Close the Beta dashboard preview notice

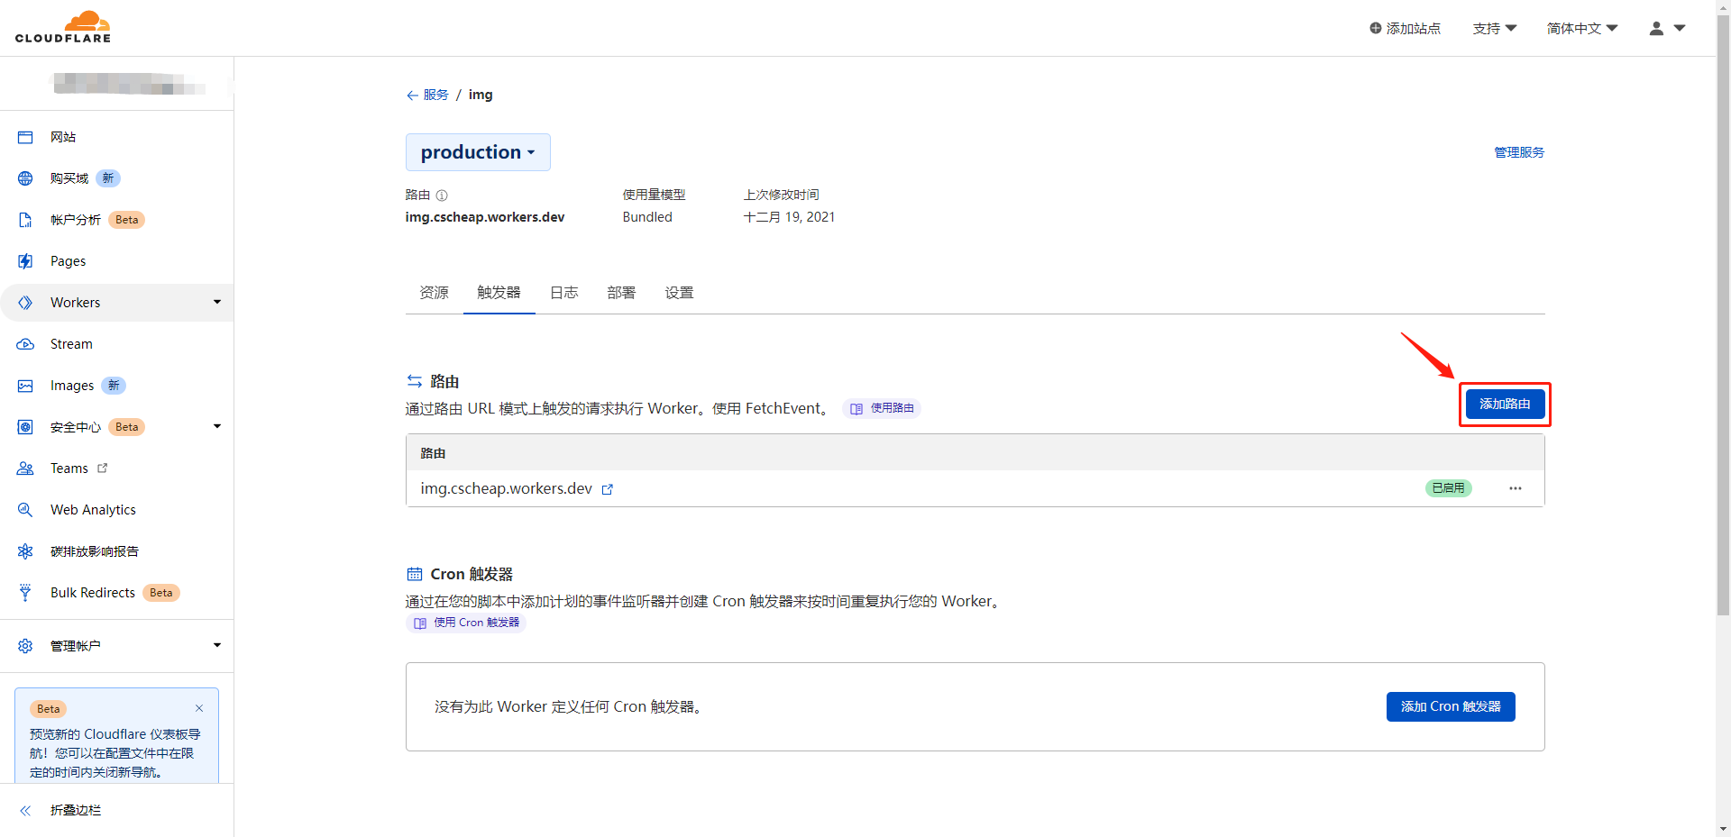point(199,708)
